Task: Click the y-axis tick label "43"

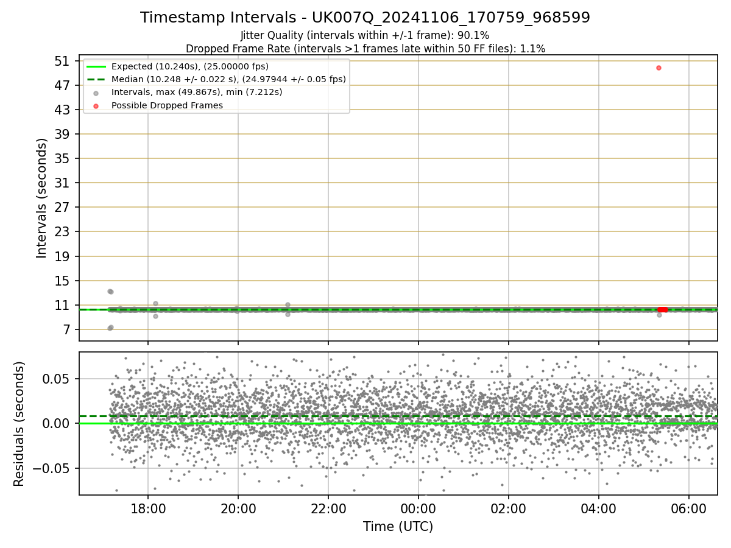Action: (62, 110)
